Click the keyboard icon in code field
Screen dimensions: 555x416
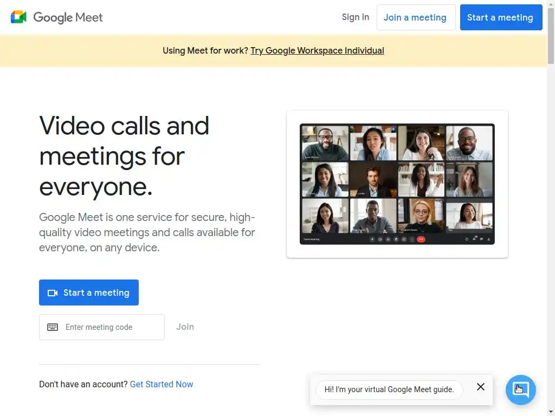53,327
